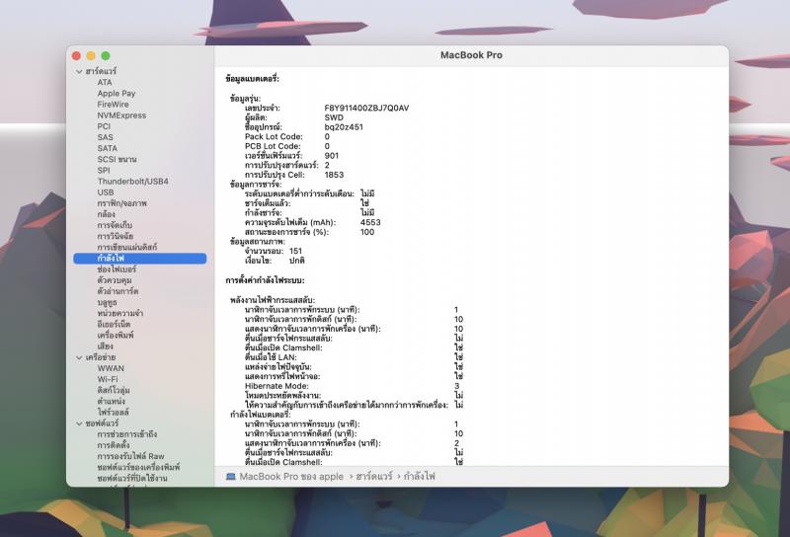Click the green zoom window button
The image size is (790, 537).
pos(106,56)
